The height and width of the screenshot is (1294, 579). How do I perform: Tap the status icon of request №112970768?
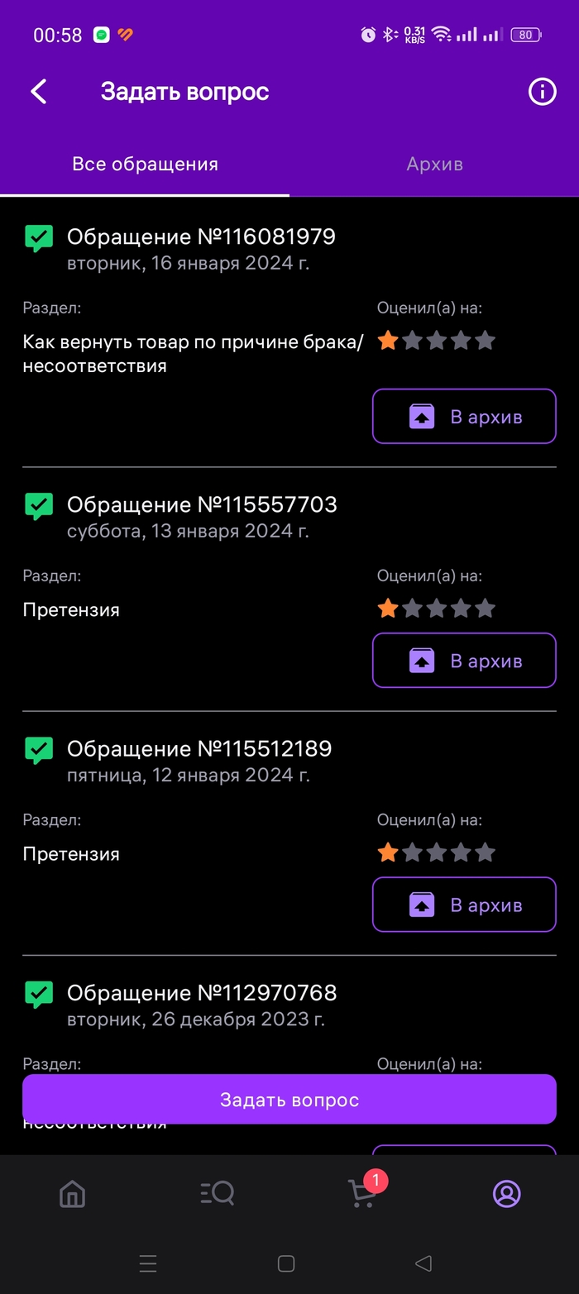tap(39, 994)
